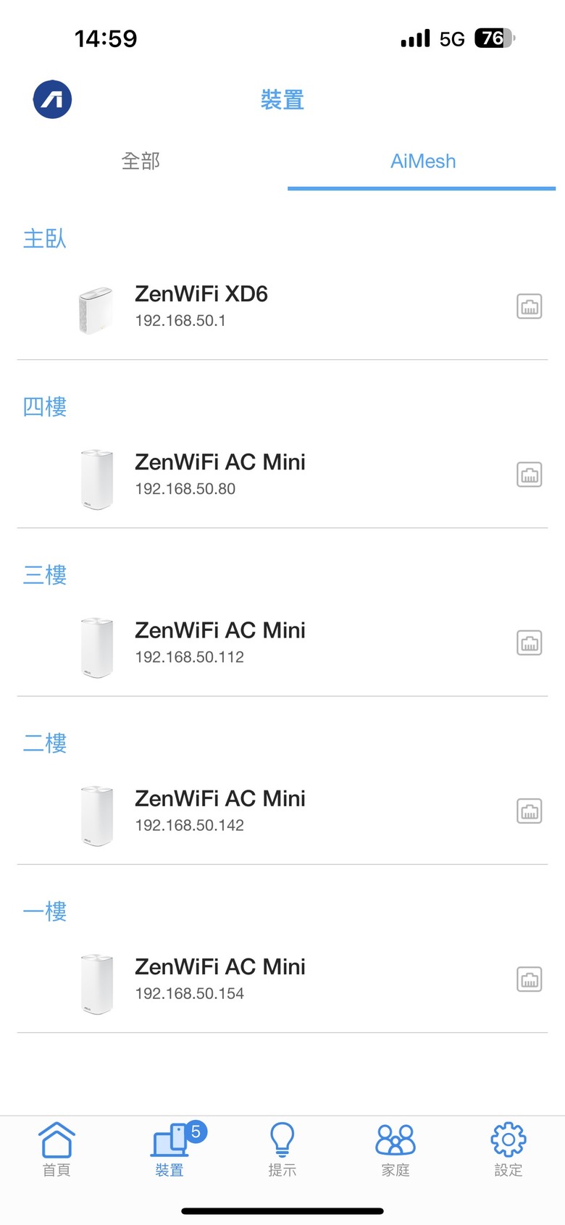Image resolution: width=565 pixels, height=1225 pixels.
Task: Open 設定 settings gear tab
Action: click(x=508, y=1150)
